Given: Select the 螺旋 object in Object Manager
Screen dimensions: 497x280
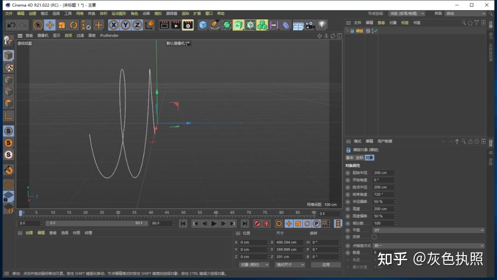Looking at the screenshot, I should point(359,31).
